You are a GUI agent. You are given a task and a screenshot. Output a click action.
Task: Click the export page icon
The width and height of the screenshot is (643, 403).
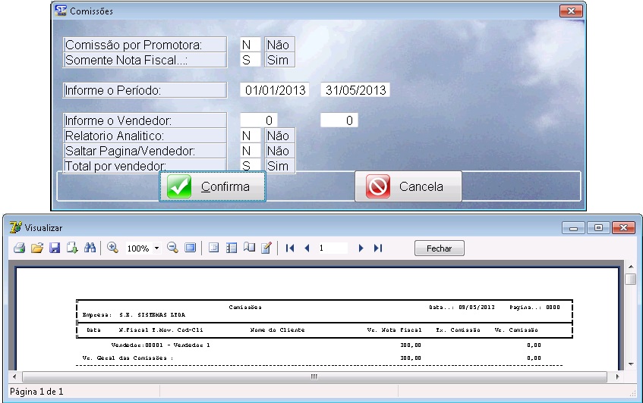pos(71,248)
